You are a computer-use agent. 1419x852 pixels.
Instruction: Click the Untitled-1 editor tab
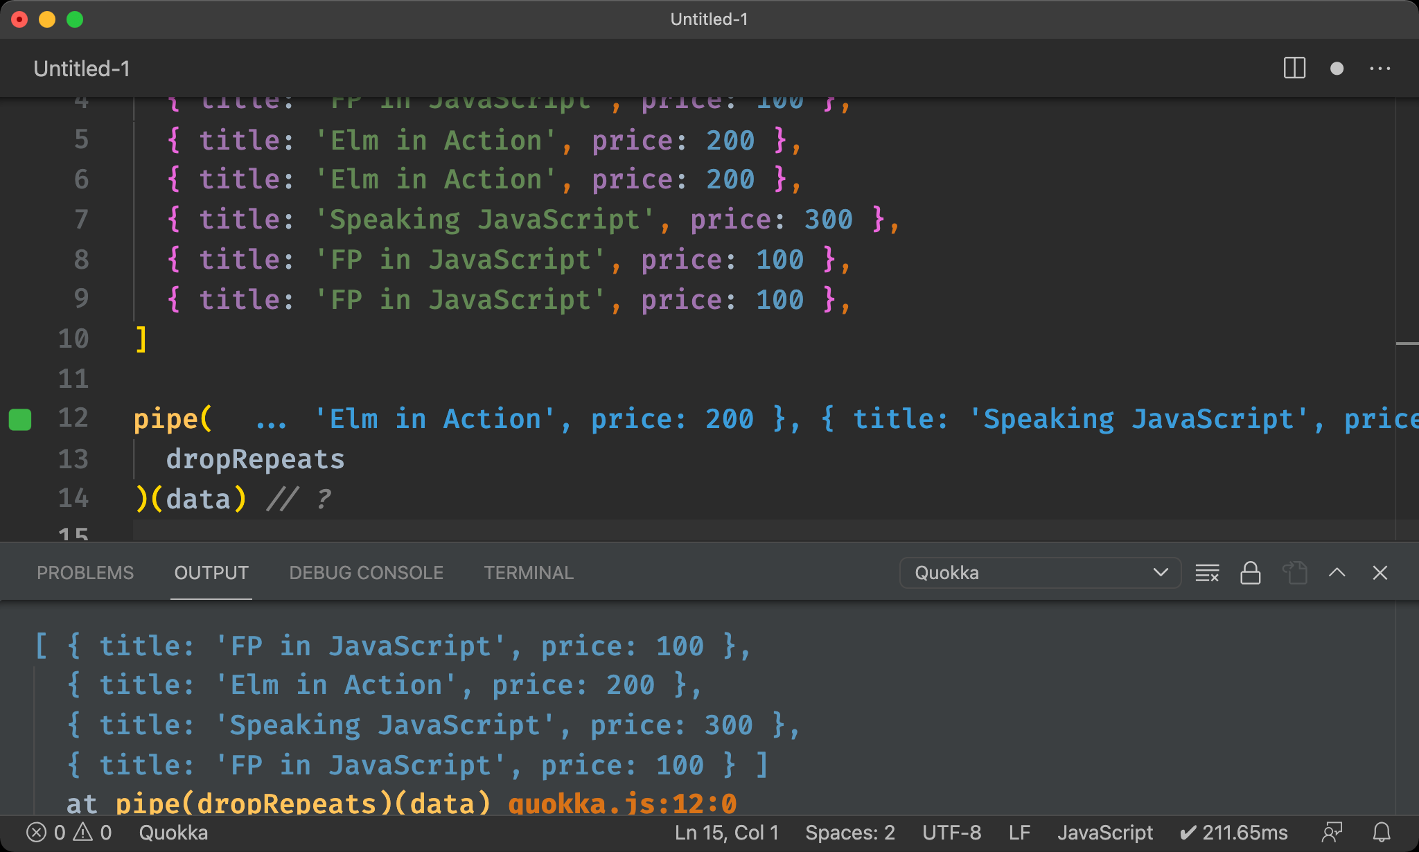point(82,69)
